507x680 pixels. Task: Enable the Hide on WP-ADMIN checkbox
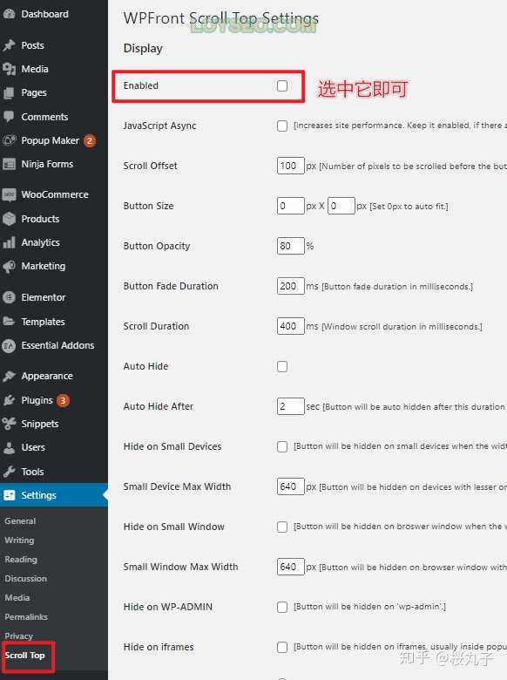coord(282,607)
